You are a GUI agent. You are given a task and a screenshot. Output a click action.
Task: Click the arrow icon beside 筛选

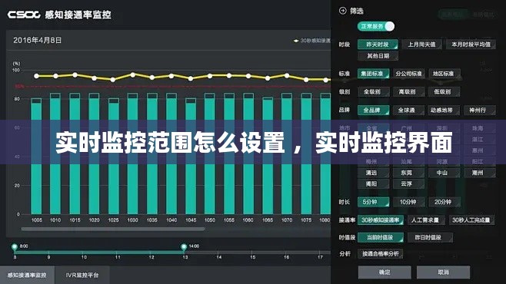pos(342,11)
